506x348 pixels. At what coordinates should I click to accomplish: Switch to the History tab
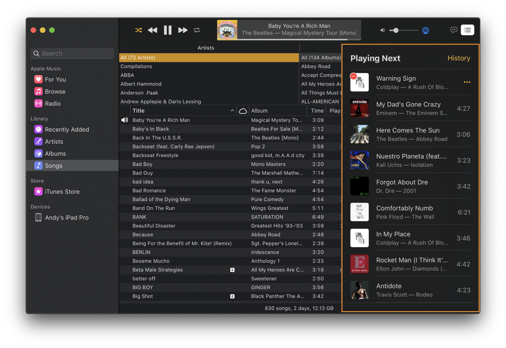click(x=459, y=58)
